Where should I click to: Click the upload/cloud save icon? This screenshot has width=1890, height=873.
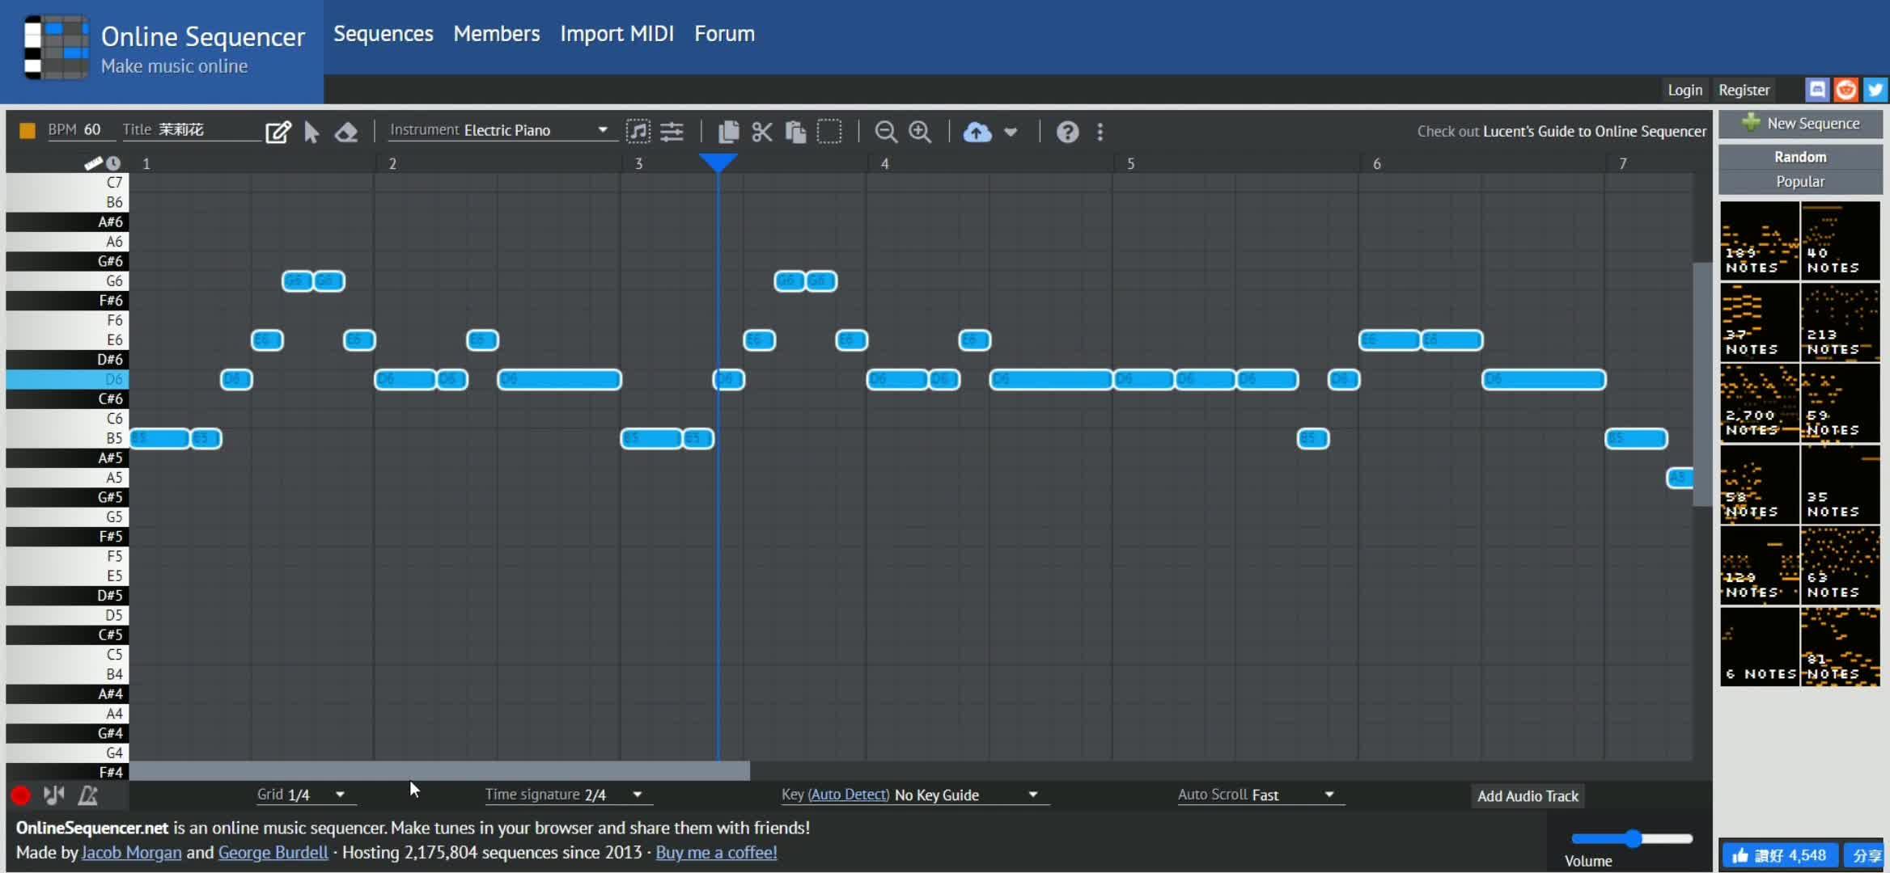[x=977, y=130]
